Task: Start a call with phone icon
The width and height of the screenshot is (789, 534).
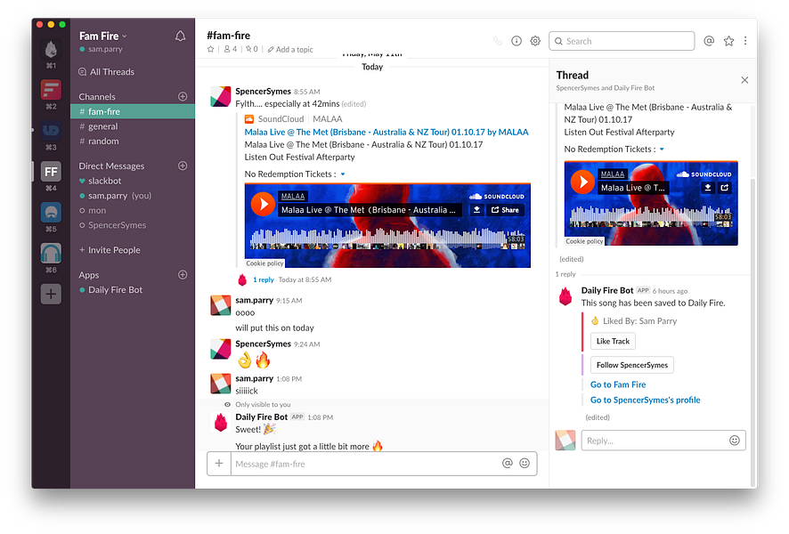Action: [497, 41]
